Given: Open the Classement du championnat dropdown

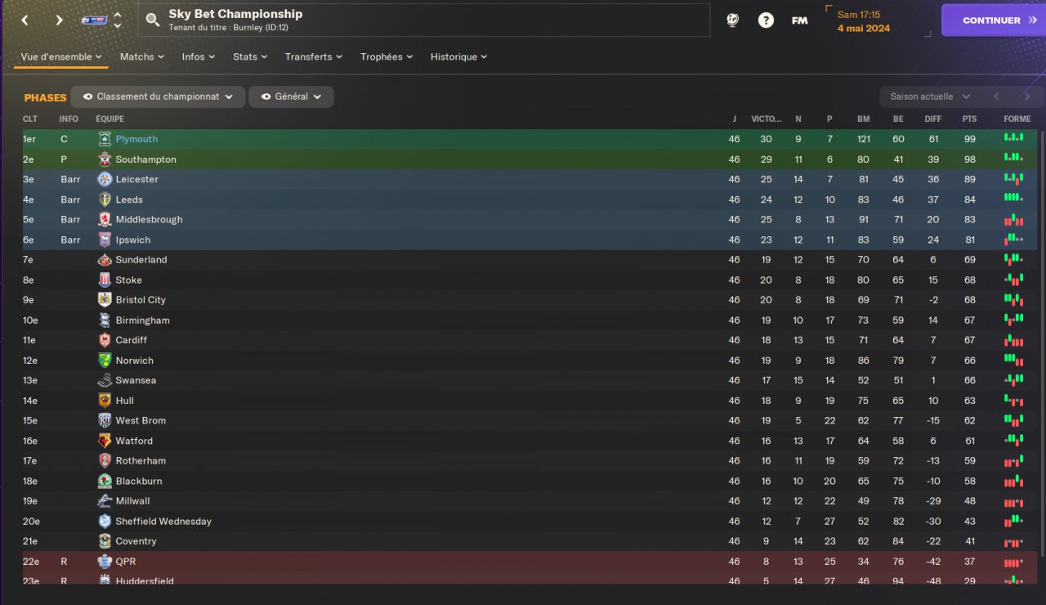Looking at the screenshot, I should 158,96.
